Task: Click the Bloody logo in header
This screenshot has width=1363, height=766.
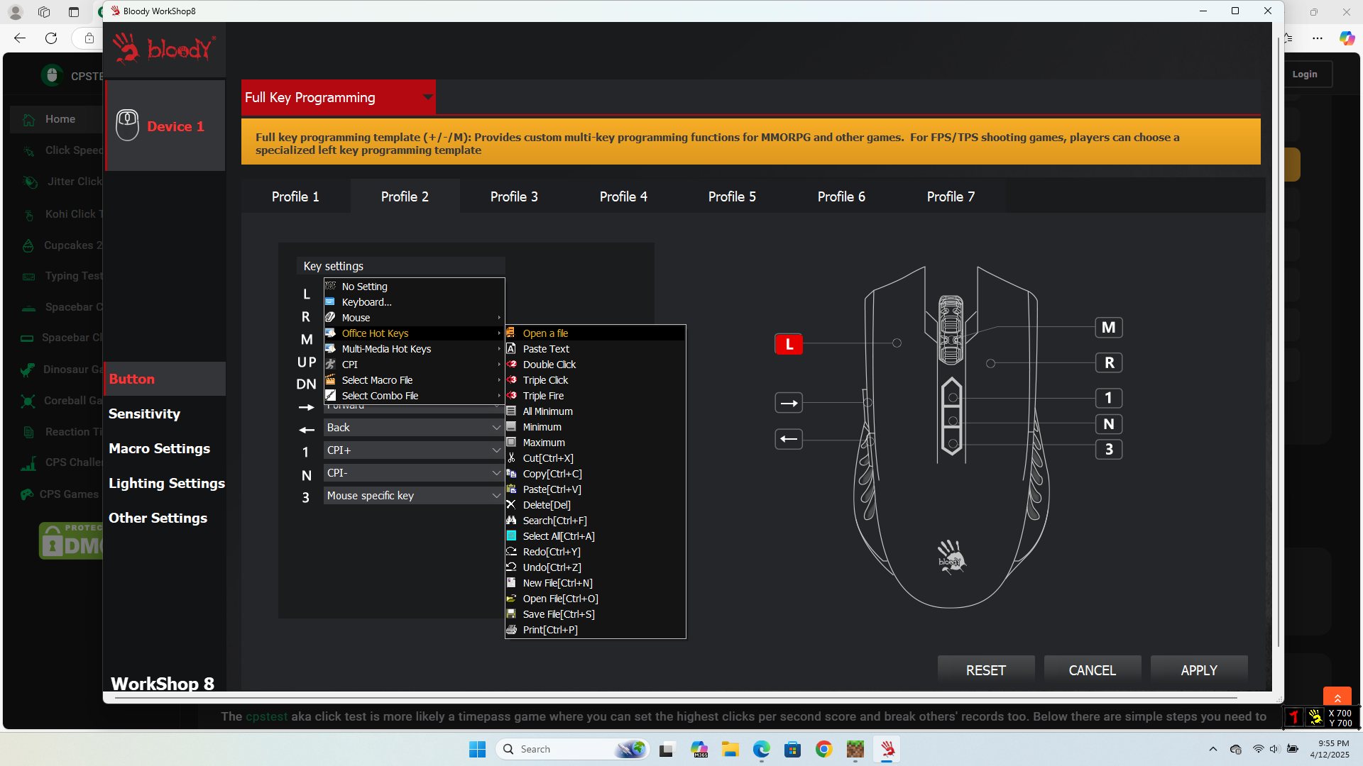Action: coord(164,48)
